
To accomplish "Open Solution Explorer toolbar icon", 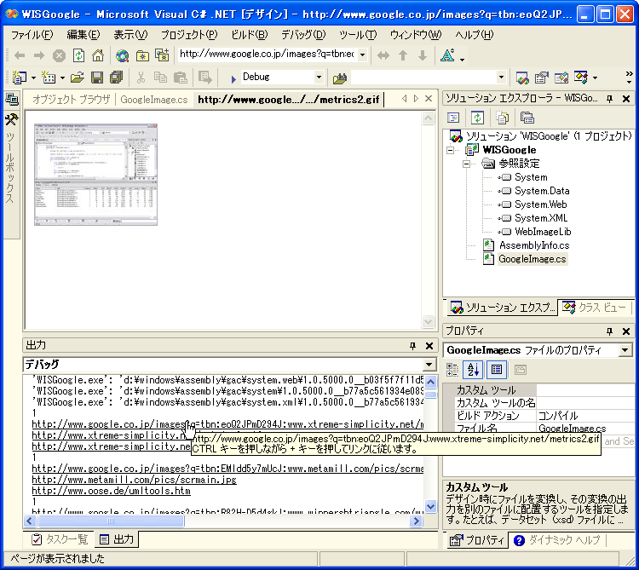I will pos(522,78).
